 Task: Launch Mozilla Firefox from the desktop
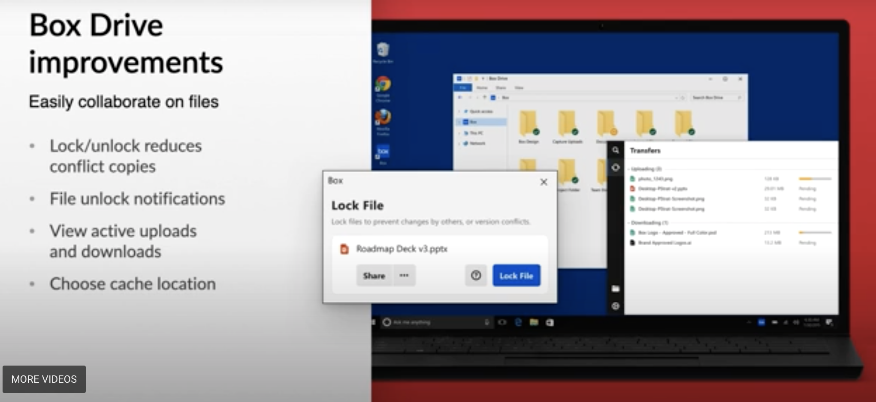click(x=383, y=122)
